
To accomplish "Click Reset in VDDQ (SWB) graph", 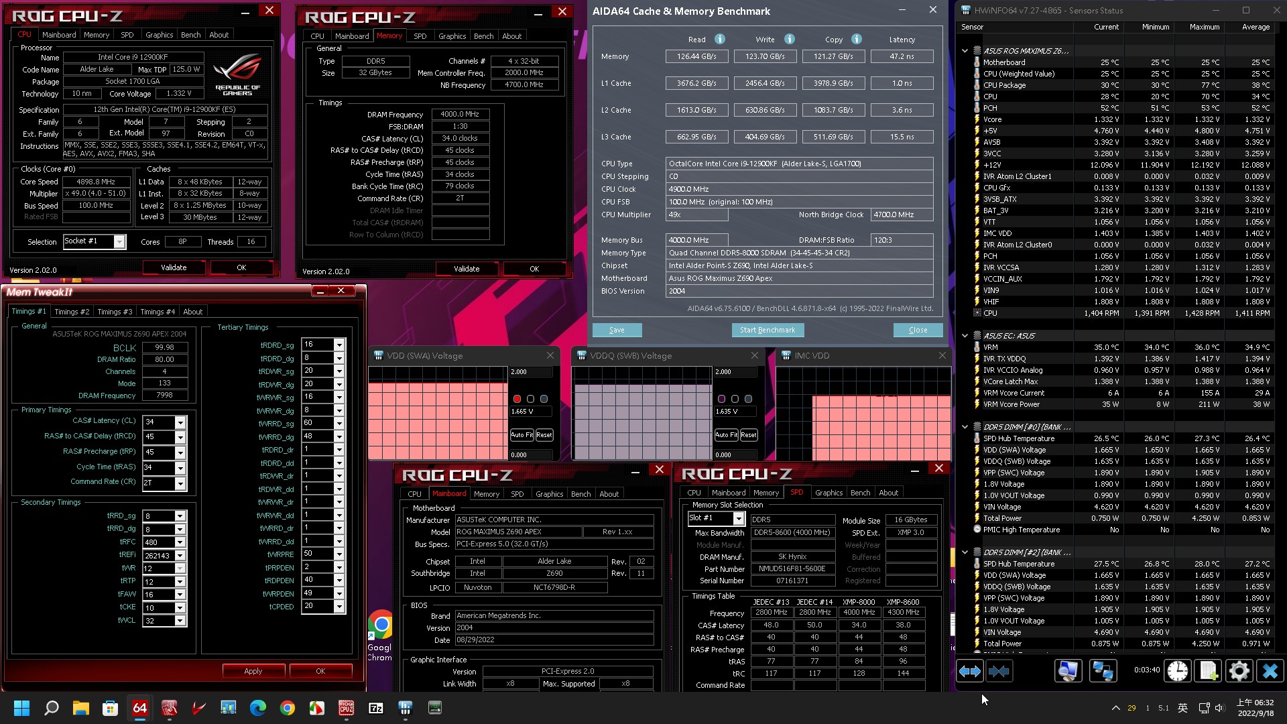I will (x=748, y=435).
